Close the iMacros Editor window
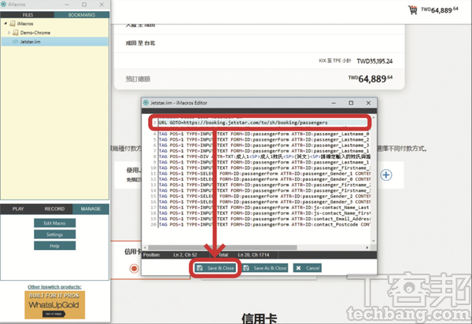The image size is (472, 324). (368, 103)
